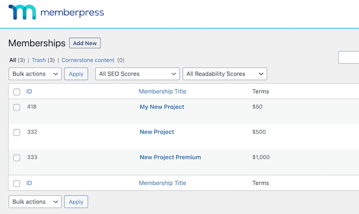Screen dimensions: 359x214
Task: Select the checkbox for membership 332
Action: (x=17, y=133)
